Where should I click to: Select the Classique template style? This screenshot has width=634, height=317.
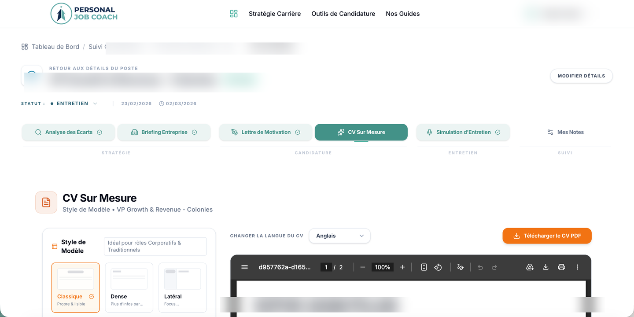coord(76,287)
